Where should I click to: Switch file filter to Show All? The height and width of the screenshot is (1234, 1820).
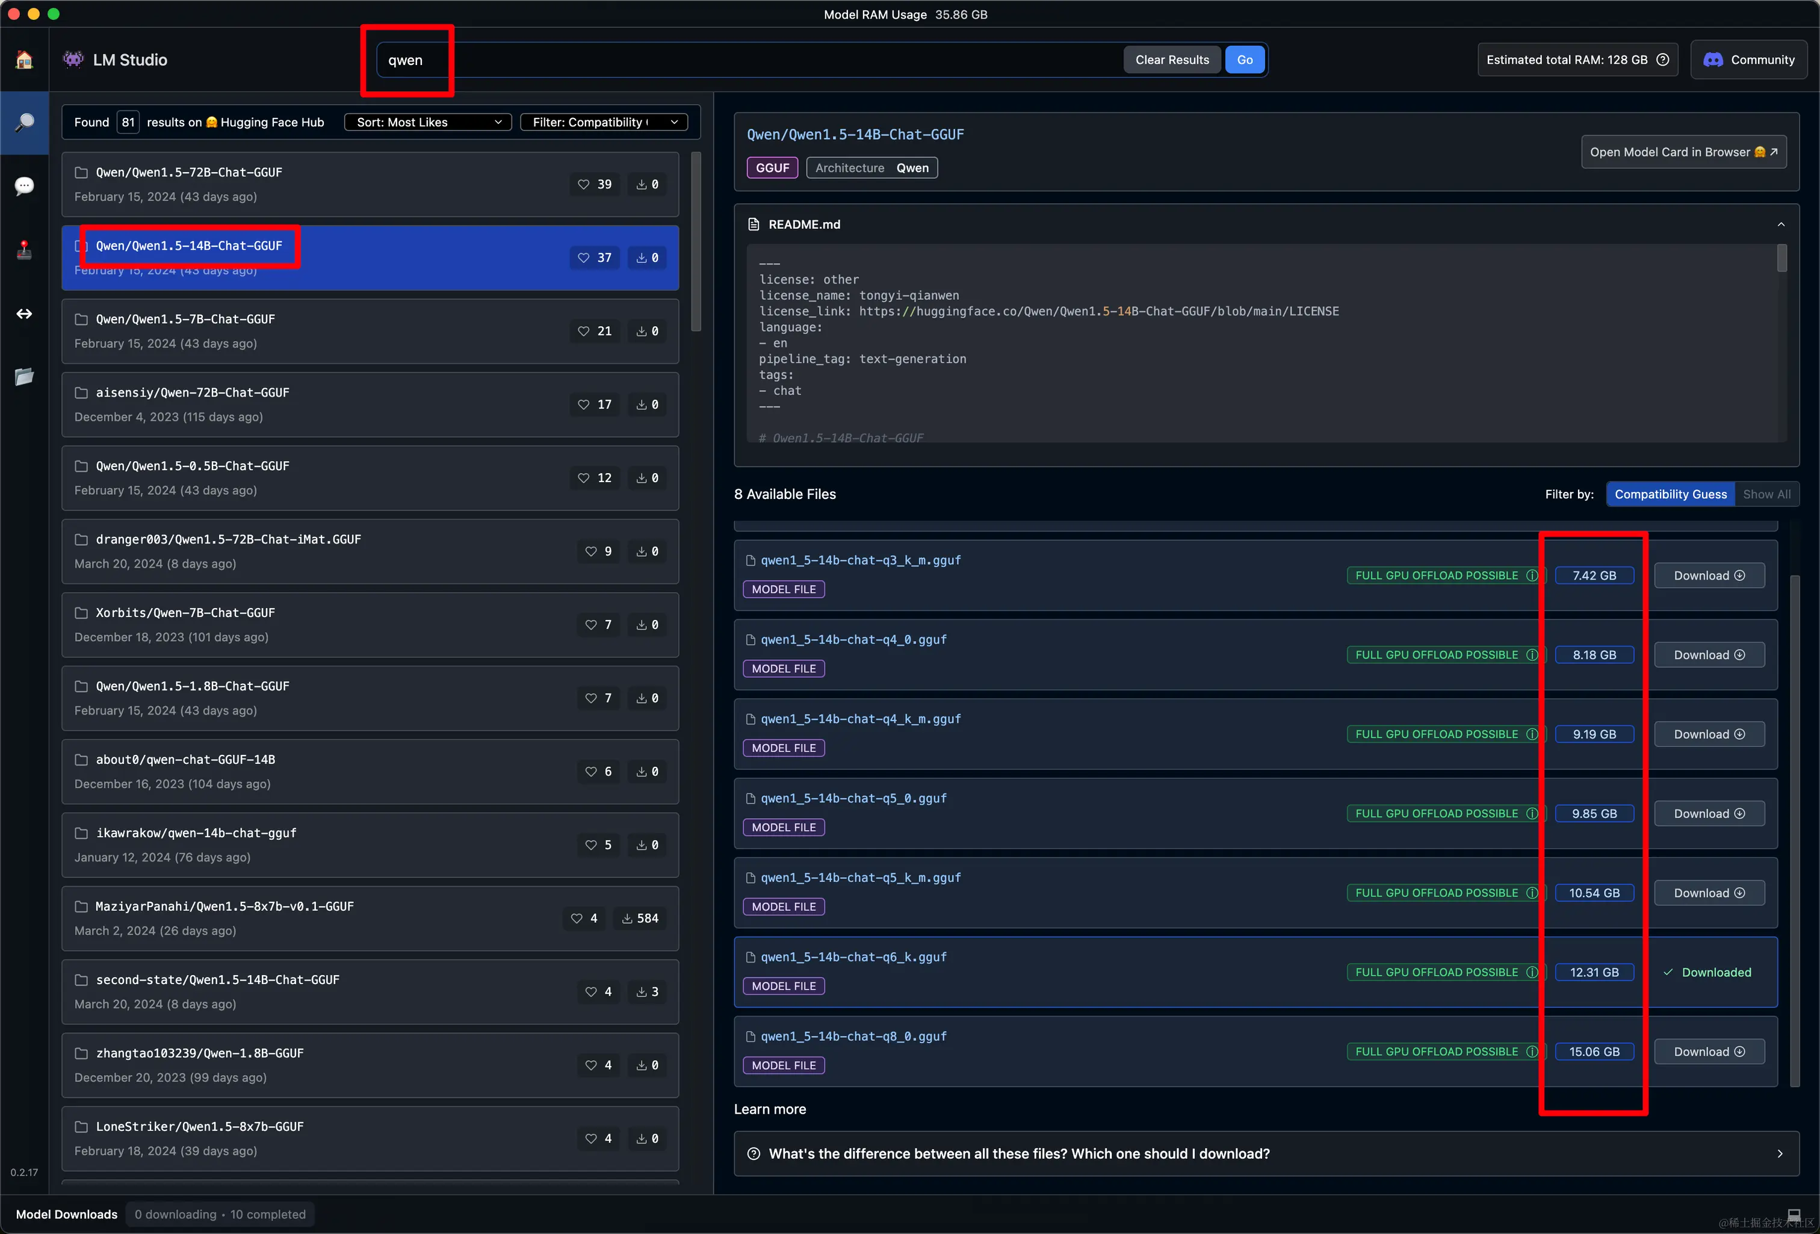tap(1766, 494)
